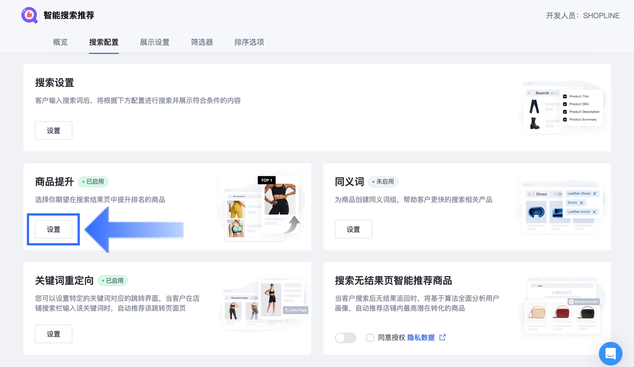Go to the 筛选器 tab
634x367 pixels.
[202, 42]
